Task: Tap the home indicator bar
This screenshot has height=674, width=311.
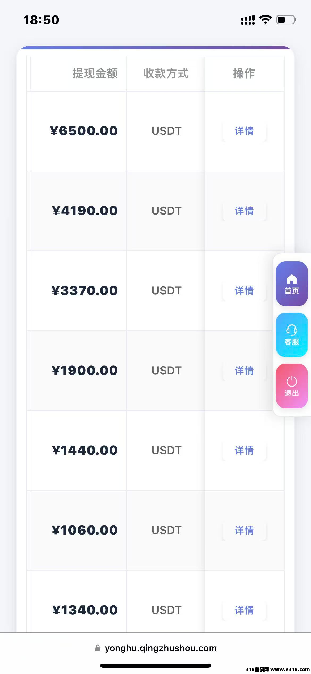Action: [x=155, y=666]
